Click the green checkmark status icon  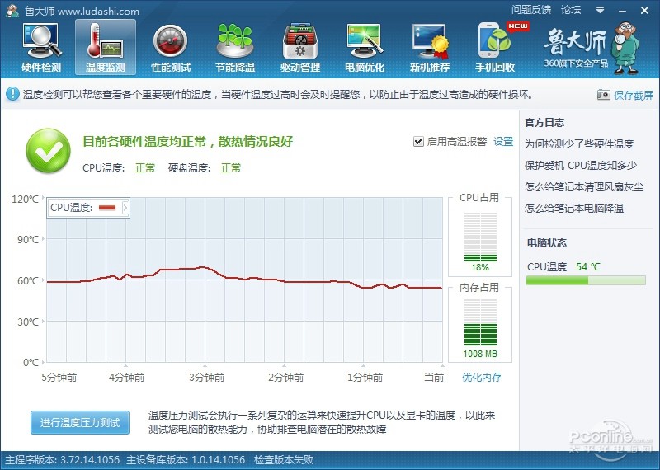click(48, 151)
